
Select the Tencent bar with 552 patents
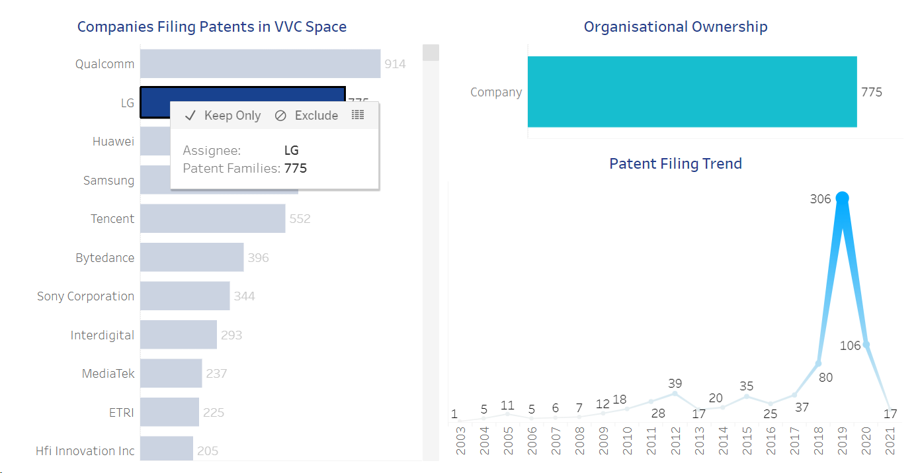coord(212,218)
